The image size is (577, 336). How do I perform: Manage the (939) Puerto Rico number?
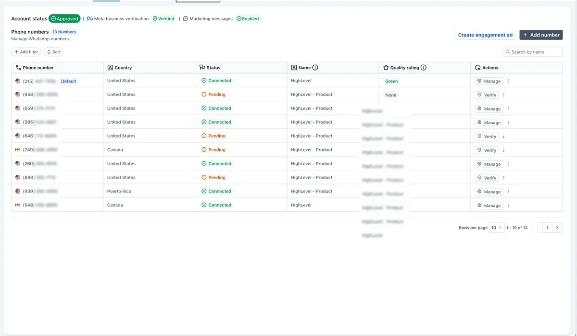pos(489,192)
